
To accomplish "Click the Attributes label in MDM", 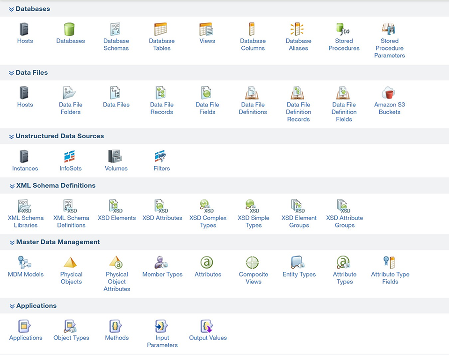I will point(208,274).
